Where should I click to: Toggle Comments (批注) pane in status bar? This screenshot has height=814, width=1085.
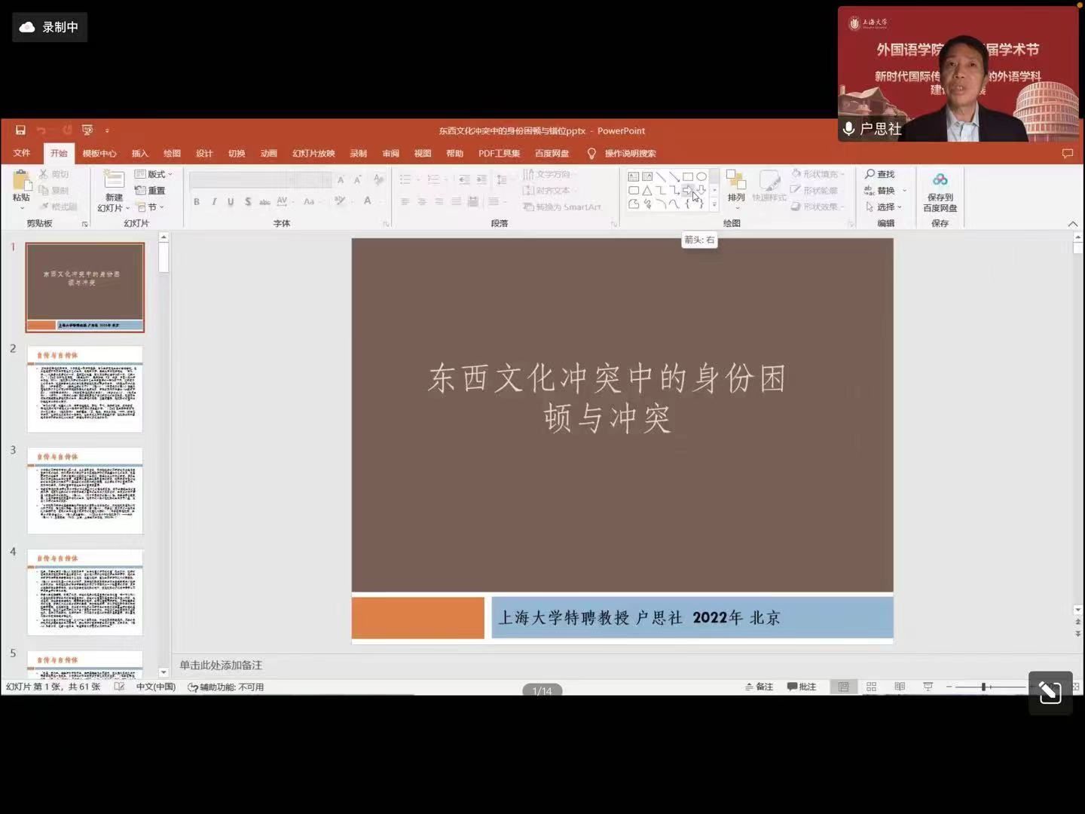pos(802,687)
